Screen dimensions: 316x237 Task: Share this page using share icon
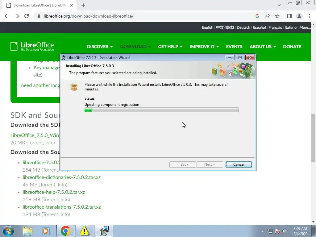pos(267,16)
